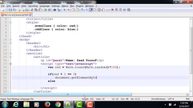The height and width of the screenshot is (108, 193).
Task: Collapse the article fold marker line 15
Action: [11, 57]
